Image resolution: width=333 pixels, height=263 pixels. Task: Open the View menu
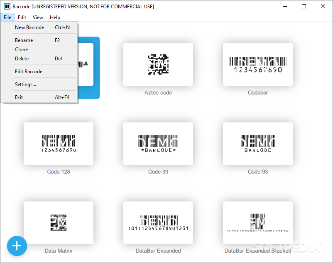38,17
